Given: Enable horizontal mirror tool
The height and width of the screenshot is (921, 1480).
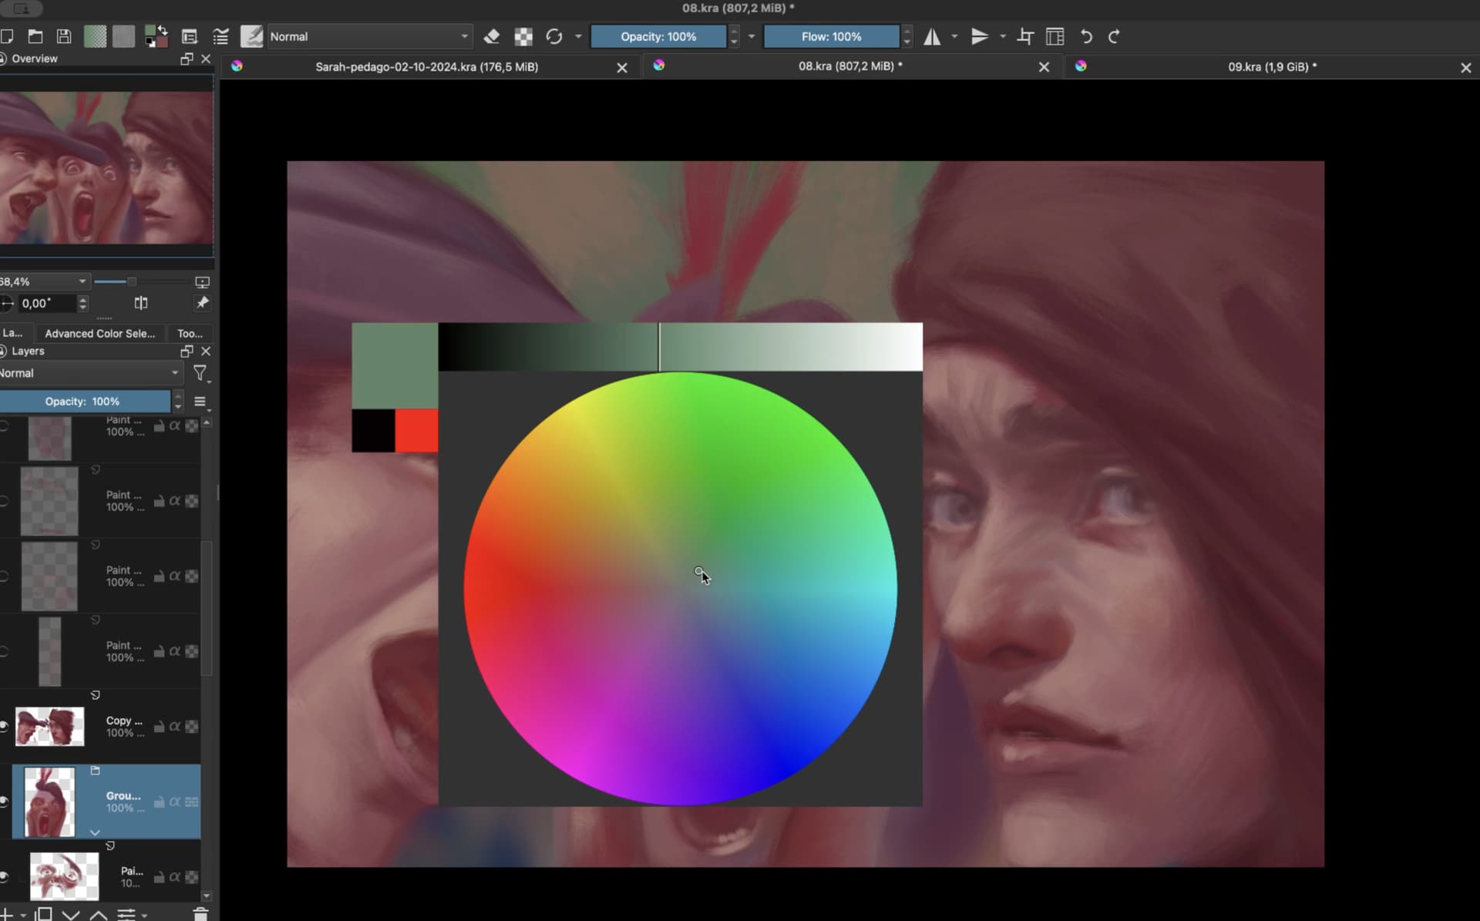Looking at the screenshot, I should [x=932, y=36].
